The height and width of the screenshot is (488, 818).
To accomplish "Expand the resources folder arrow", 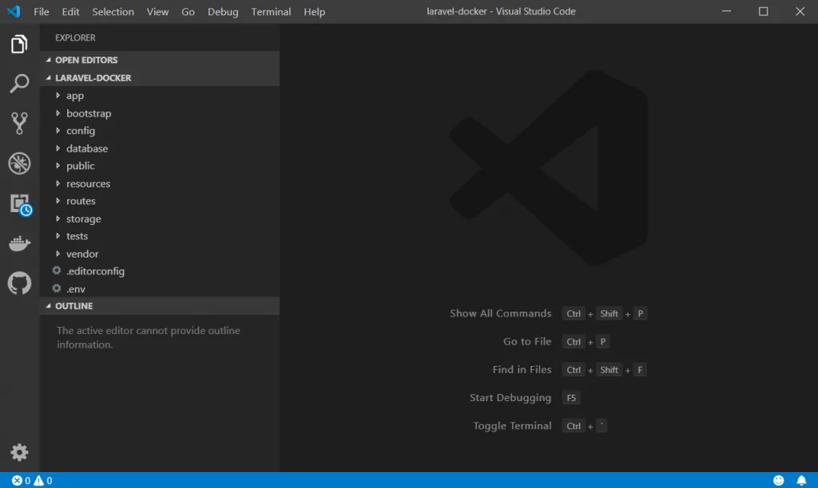I will (58, 183).
